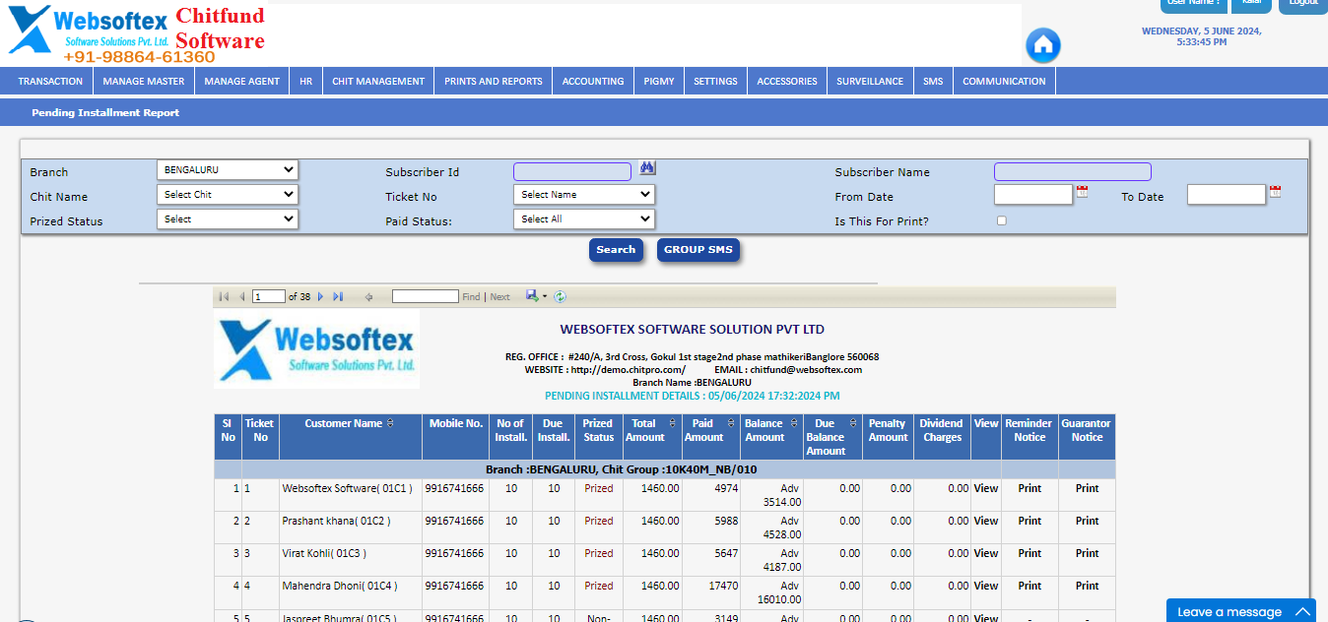Click the report find text box
This screenshot has width=1328, height=622.
tap(426, 296)
